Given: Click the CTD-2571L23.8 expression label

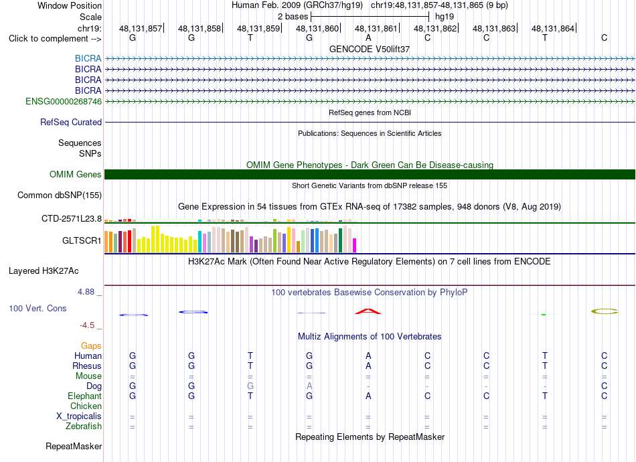Looking at the screenshot, I should coord(72,219).
